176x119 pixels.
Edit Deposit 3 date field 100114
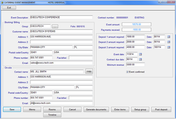coord(159,47)
